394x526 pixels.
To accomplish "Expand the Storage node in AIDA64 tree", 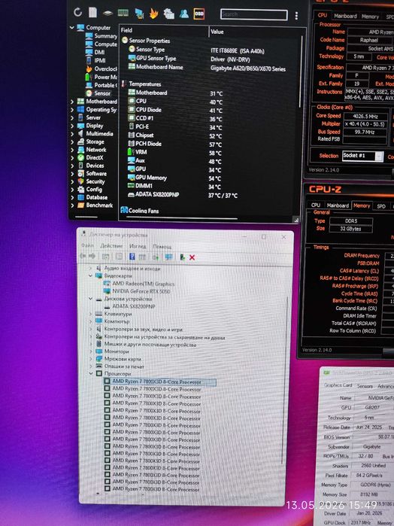I will pyautogui.click(x=72, y=142).
